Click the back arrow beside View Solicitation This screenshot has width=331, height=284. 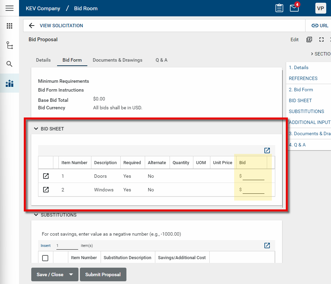tap(32, 26)
